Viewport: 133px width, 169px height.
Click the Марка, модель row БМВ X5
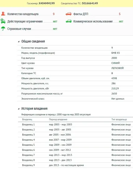point(75,53)
